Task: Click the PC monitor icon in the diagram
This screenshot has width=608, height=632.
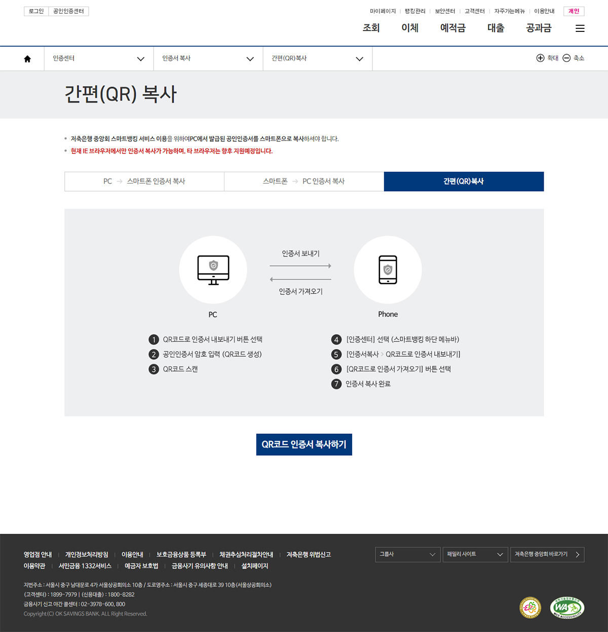Action: (x=213, y=269)
